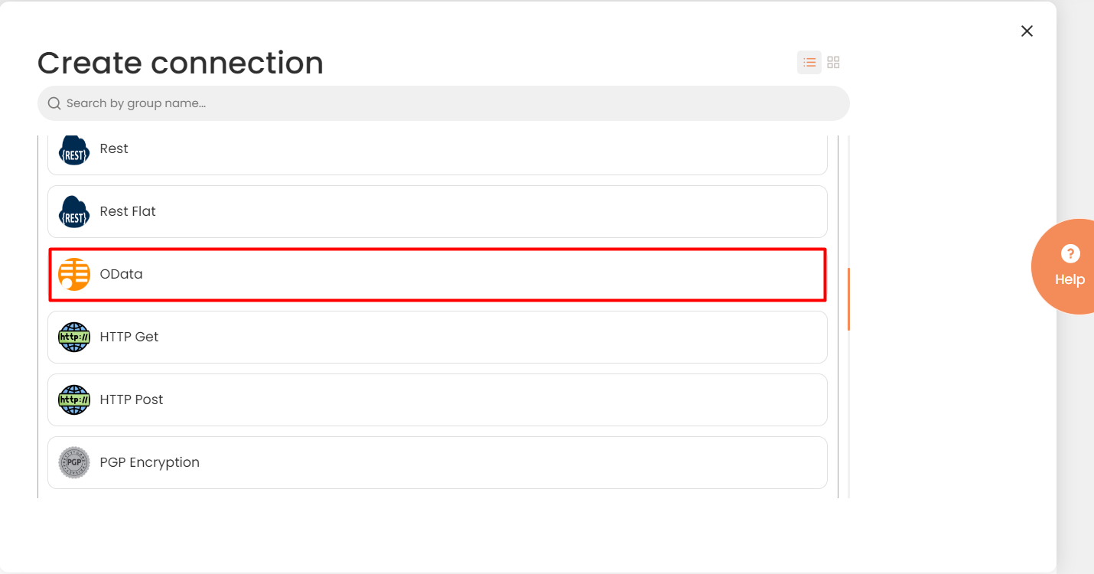Select the Rest Flat connection type

(x=438, y=211)
